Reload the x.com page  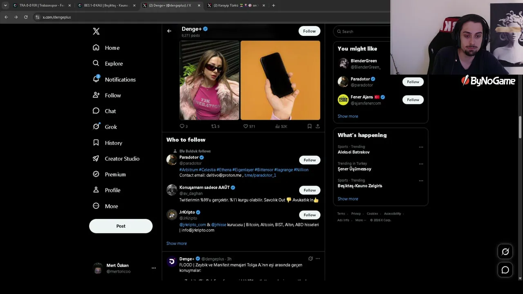[x=26, y=17]
